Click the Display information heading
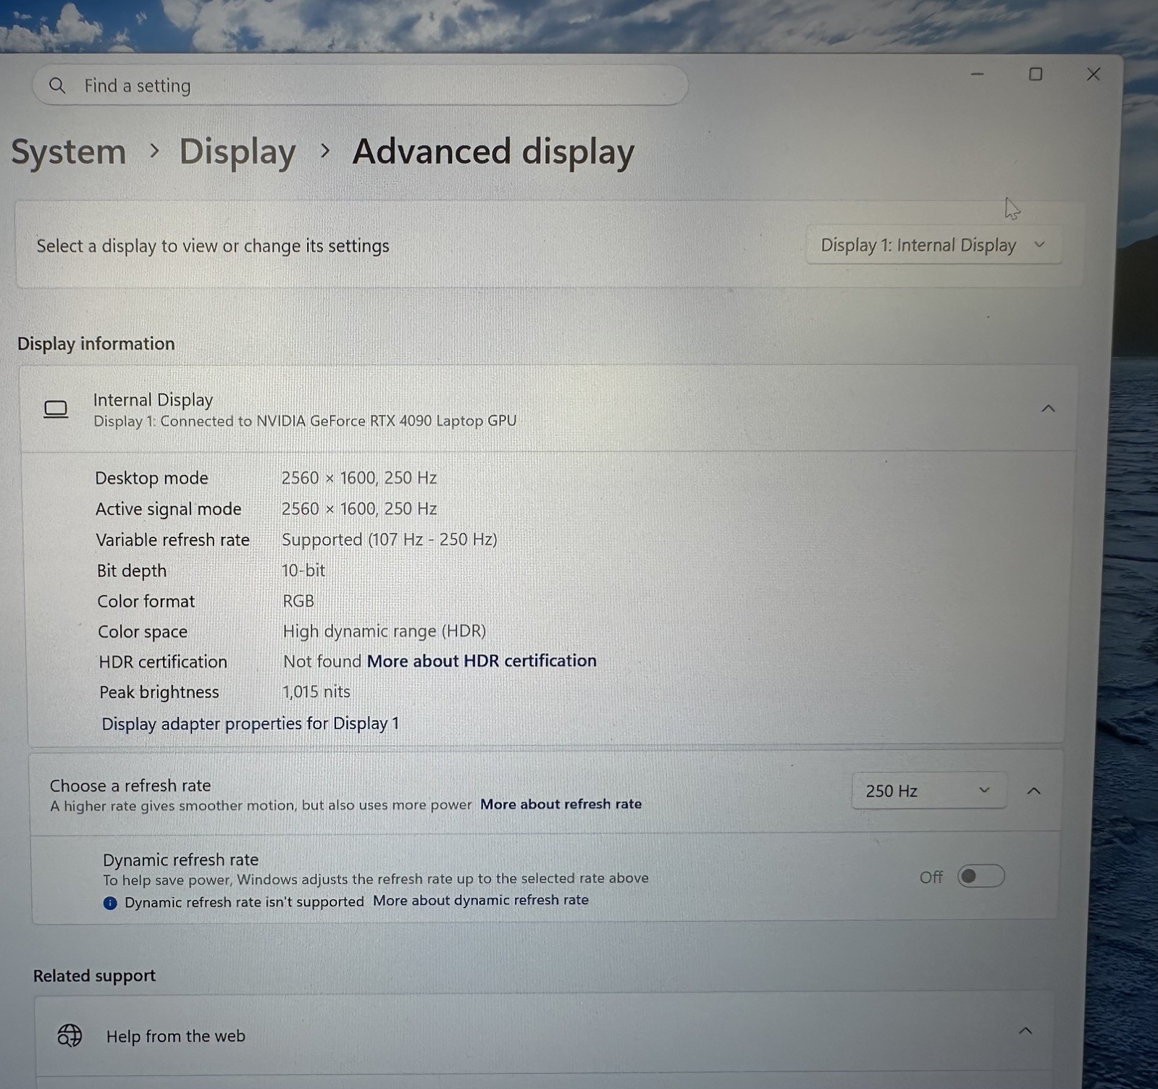Screen dimensions: 1158x1089 [x=96, y=344]
